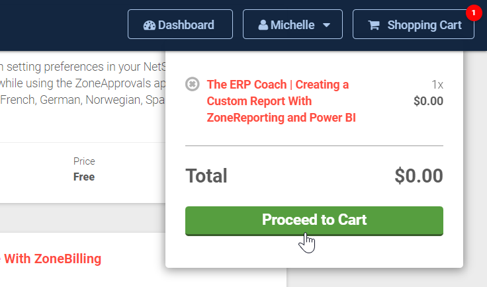
Task: Click the user silhouette icon beside Michelle
Action: [x=263, y=25]
